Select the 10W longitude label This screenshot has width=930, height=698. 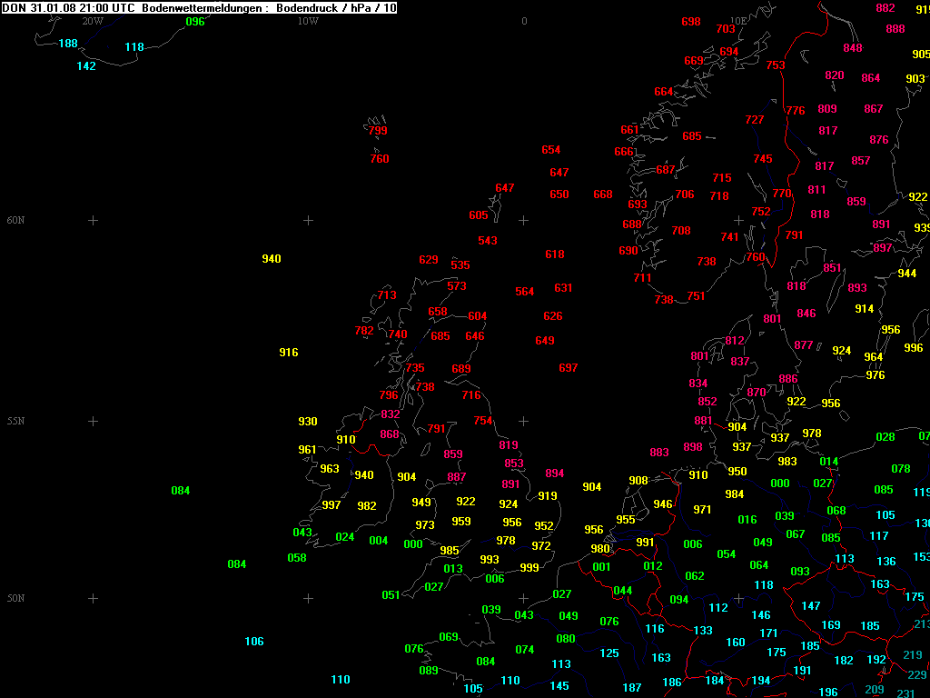(x=308, y=21)
